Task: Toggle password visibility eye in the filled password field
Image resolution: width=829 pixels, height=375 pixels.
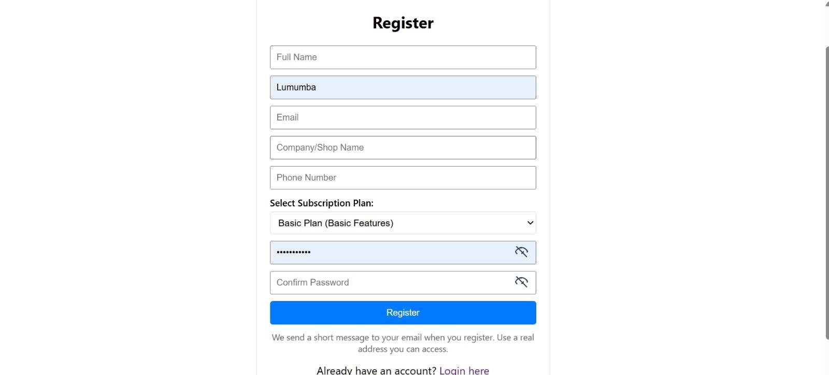Action: coord(521,252)
